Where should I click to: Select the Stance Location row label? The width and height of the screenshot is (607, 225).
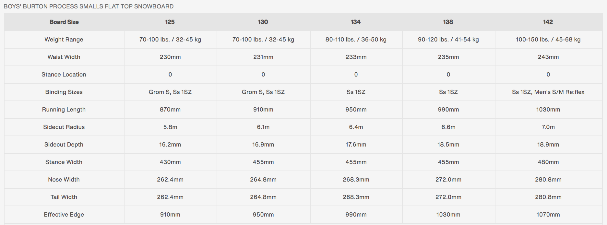point(64,75)
